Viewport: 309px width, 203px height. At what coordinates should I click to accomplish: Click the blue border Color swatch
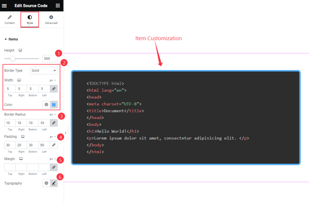tap(54, 105)
